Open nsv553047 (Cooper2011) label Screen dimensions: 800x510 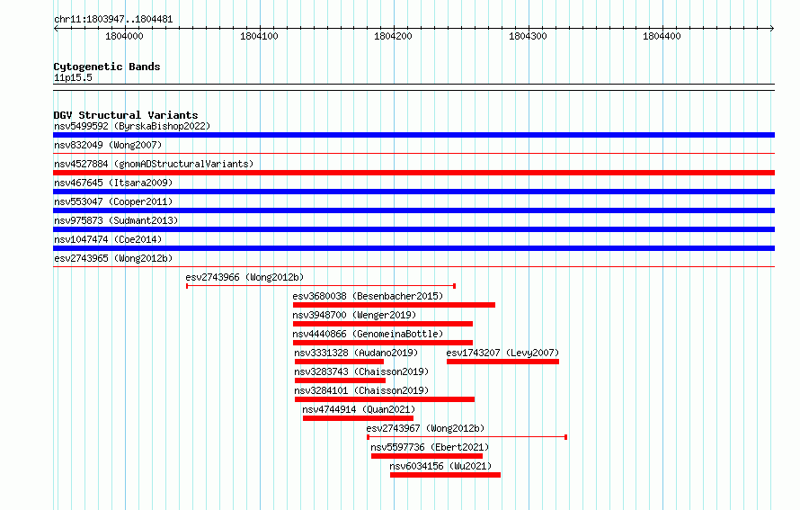[x=113, y=201]
